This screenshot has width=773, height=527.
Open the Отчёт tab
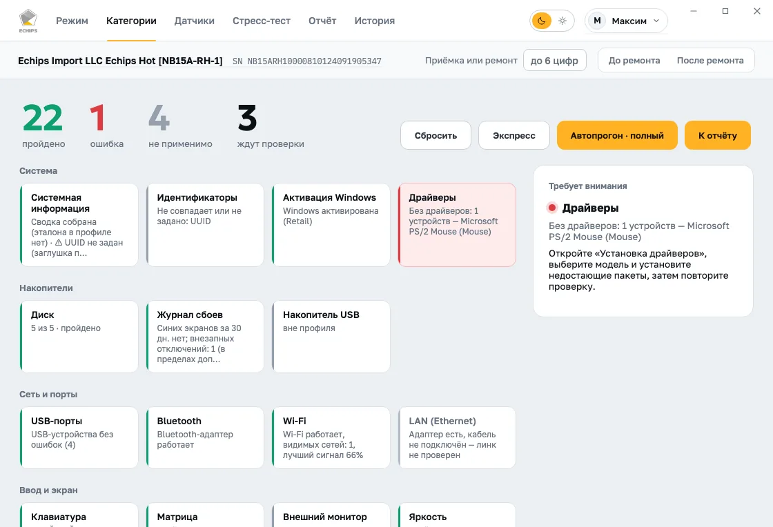322,21
